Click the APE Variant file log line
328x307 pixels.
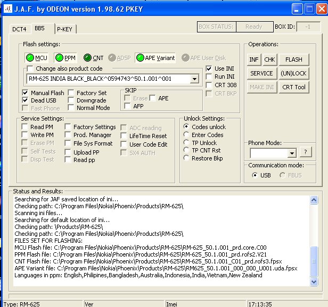coord(156,268)
